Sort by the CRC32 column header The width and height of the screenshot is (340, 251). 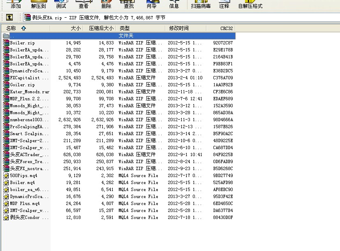pos(221,28)
